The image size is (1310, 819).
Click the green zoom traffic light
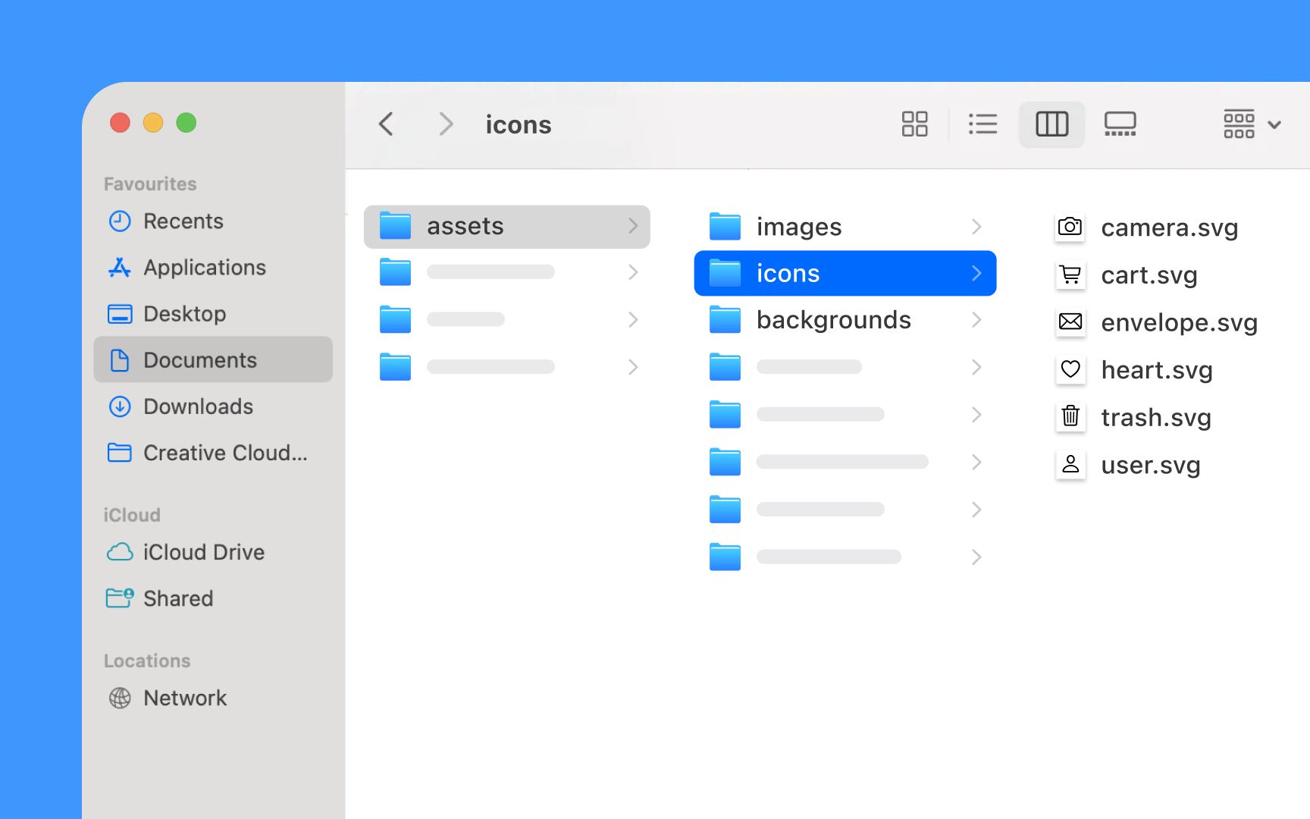tap(186, 122)
